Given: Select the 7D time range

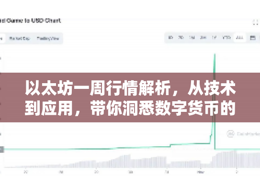Looking at the screenshot, I should pos(181,38).
